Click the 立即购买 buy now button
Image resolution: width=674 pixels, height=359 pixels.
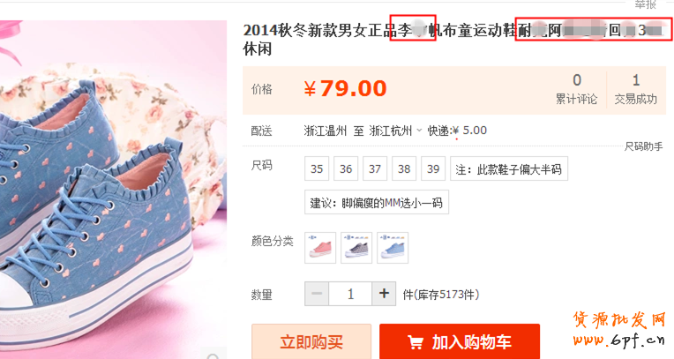pos(311,342)
